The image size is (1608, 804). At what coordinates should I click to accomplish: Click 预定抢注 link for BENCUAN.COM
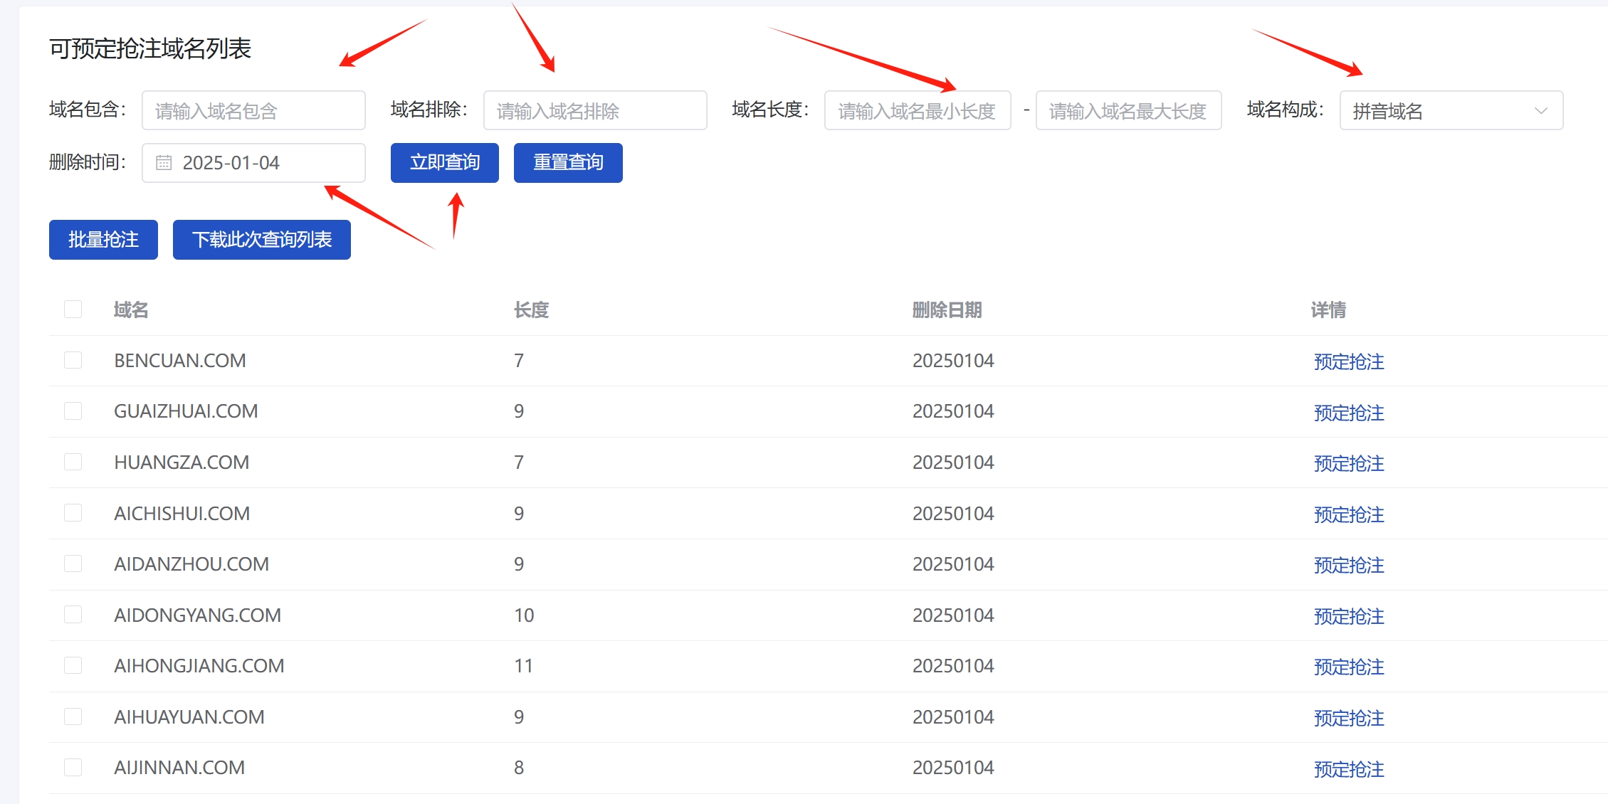click(1349, 361)
